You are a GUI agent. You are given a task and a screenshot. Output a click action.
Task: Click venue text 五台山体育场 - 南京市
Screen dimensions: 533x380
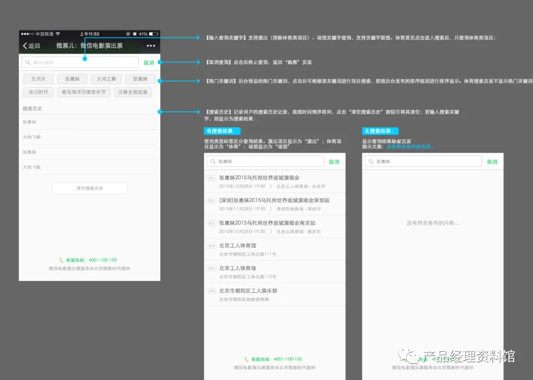click(x=299, y=232)
